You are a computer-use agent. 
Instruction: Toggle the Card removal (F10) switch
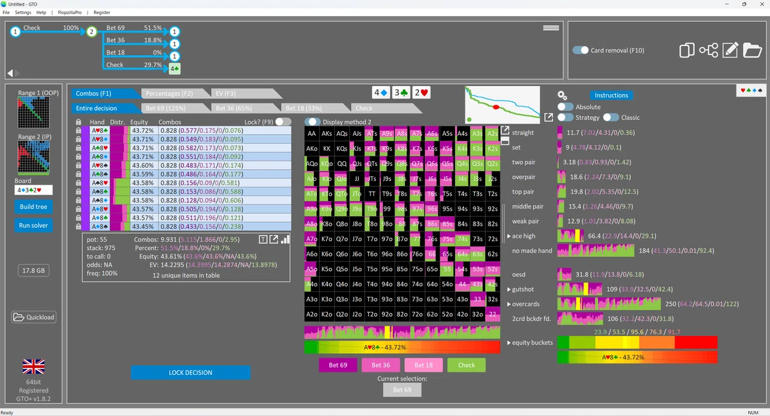(x=581, y=50)
